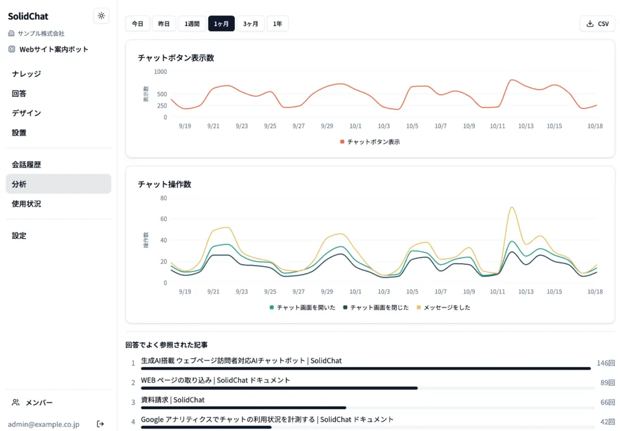Click the orange チャットボタン表示 legend swatch

pos(342,142)
